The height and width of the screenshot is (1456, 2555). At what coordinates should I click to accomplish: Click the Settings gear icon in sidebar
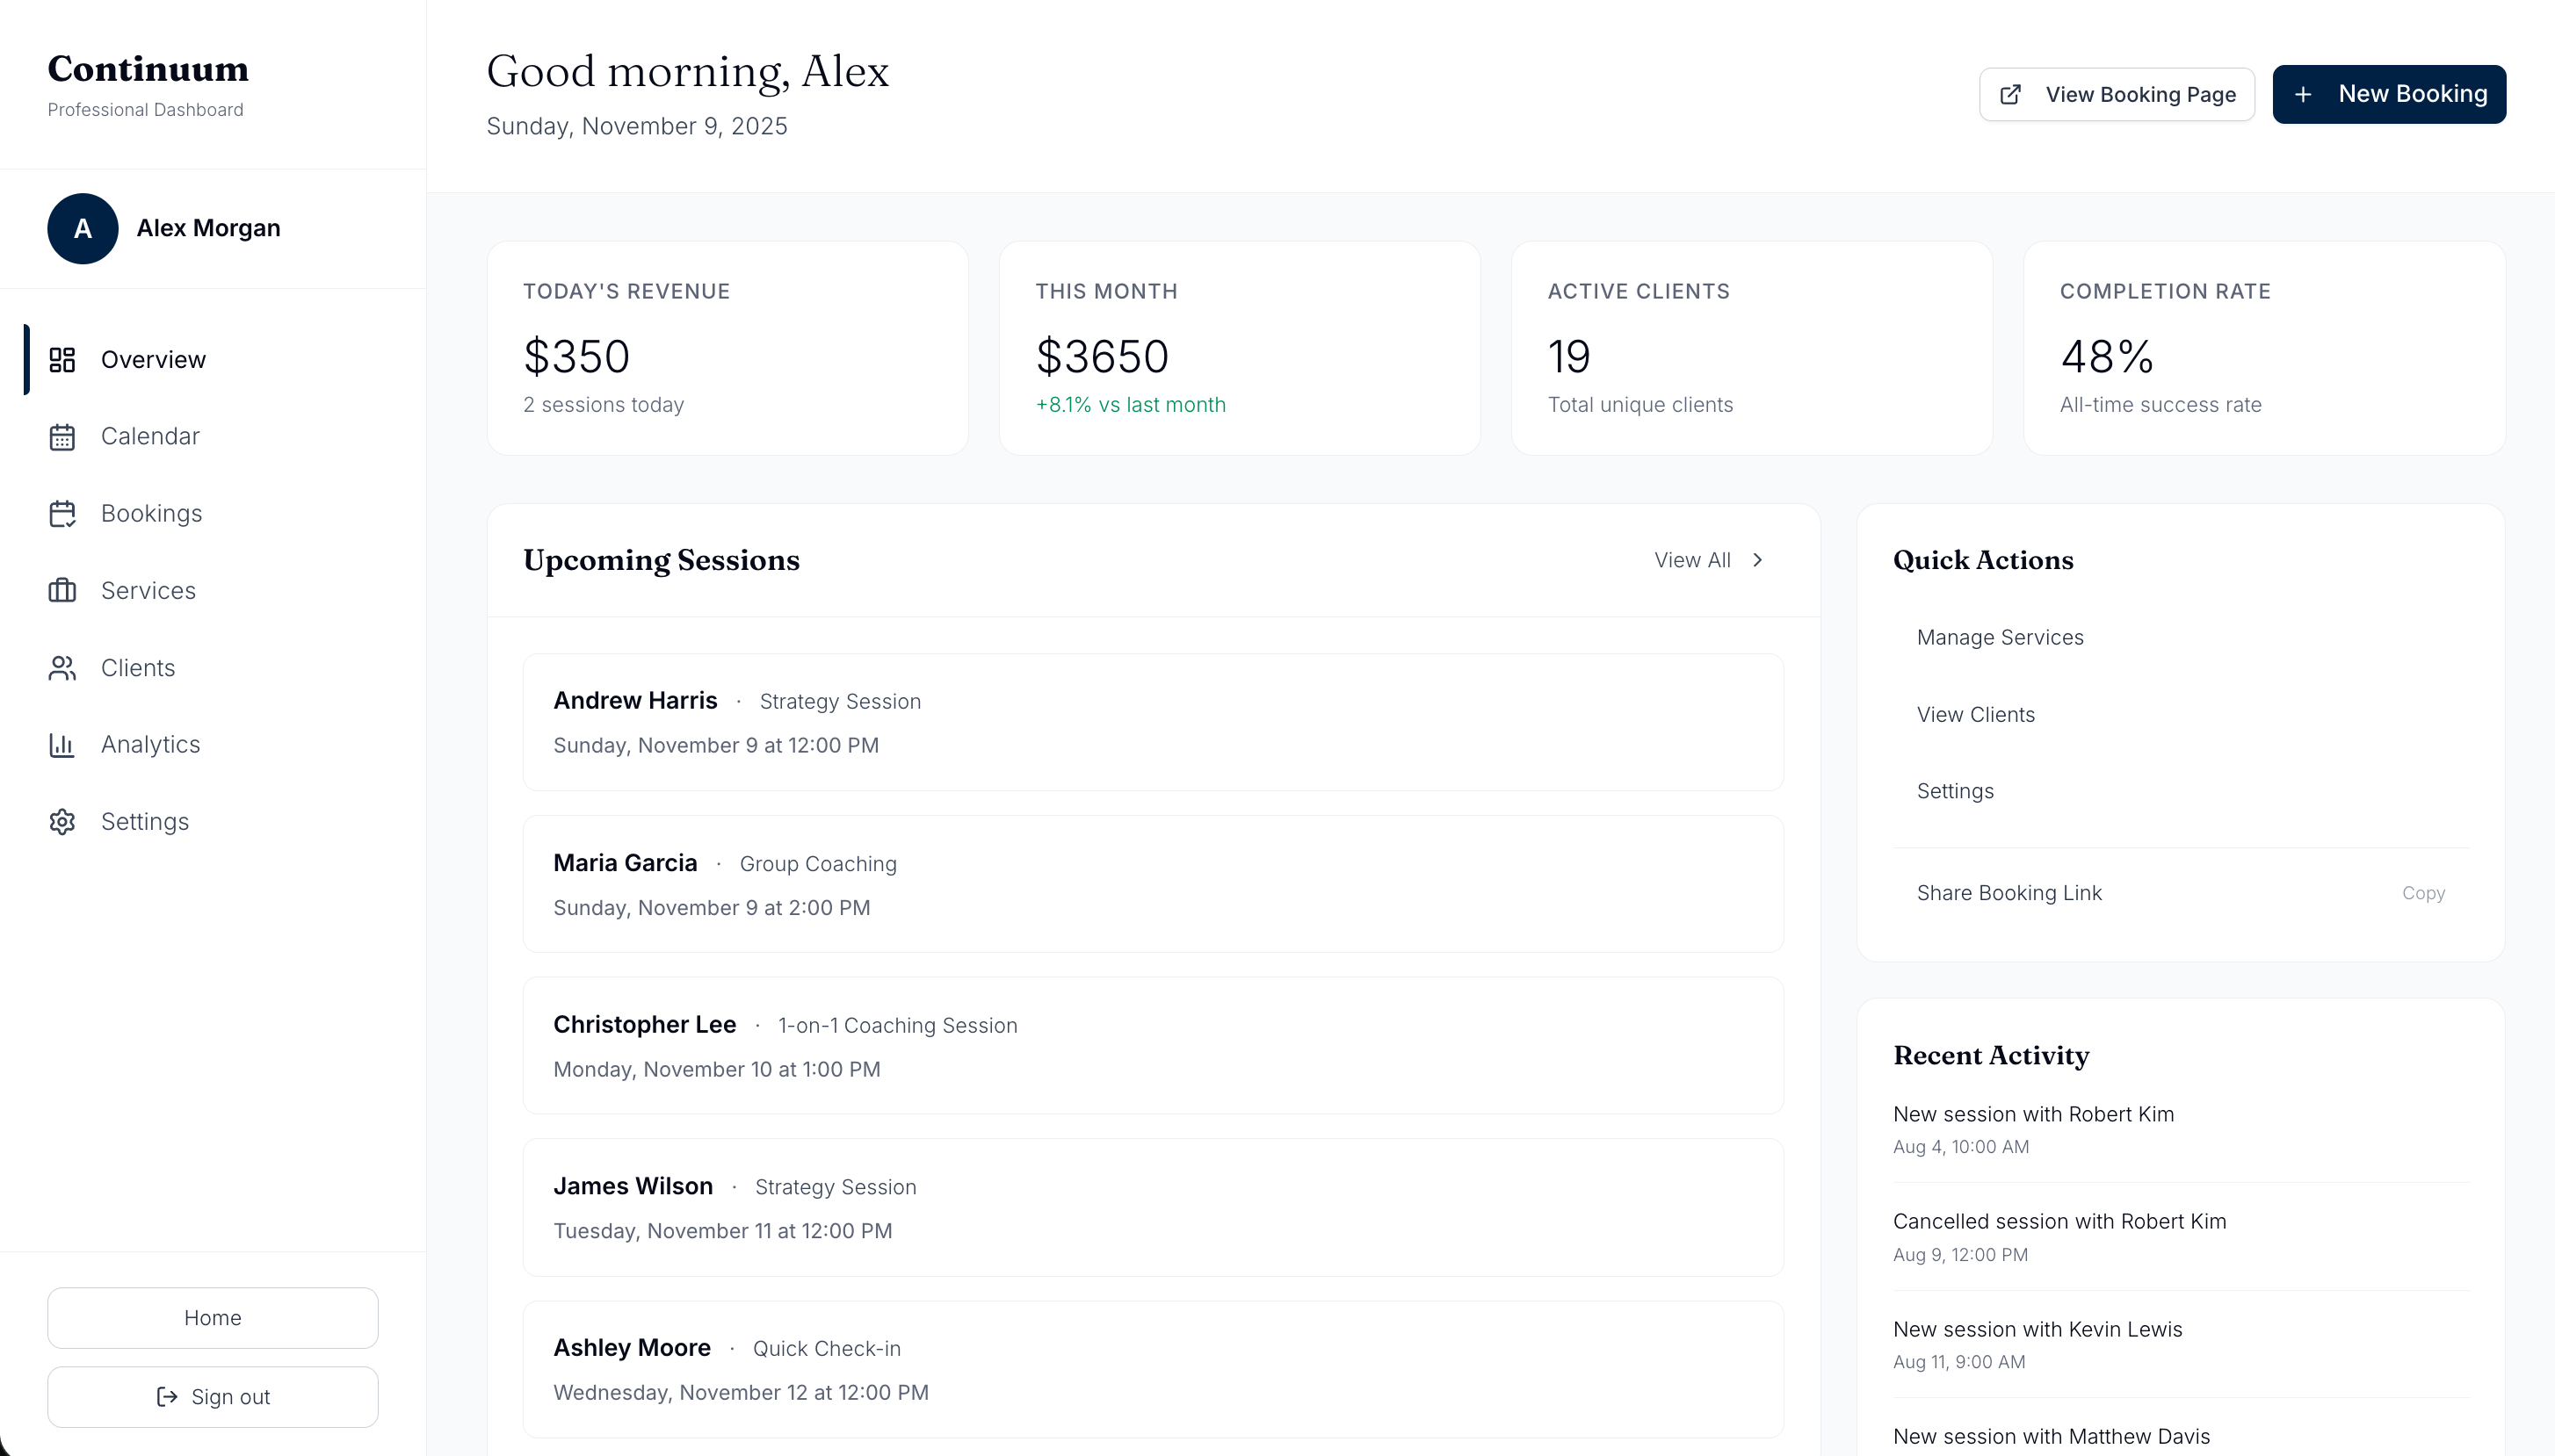point(62,822)
